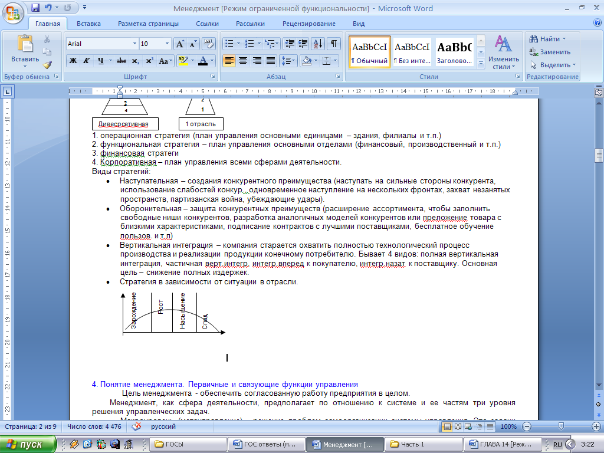
Task: Switch to Print Layout view
Action: (447, 426)
